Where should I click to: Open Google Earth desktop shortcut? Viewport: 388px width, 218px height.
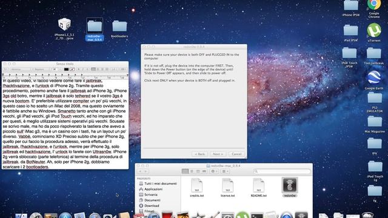pyautogui.click(x=374, y=80)
